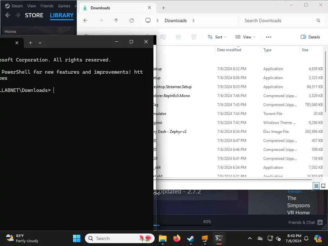The height and width of the screenshot is (246, 328).
Task: Open the View dropdown
Action: pyautogui.click(x=245, y=37)
